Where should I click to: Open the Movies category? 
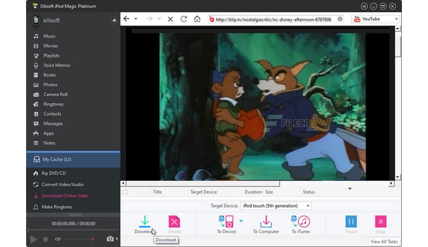click(x=51, y=46)
